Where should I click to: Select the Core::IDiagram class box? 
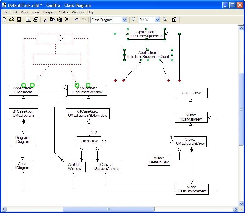click(23, 166)
